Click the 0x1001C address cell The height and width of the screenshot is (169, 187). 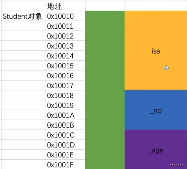point(65,135)
